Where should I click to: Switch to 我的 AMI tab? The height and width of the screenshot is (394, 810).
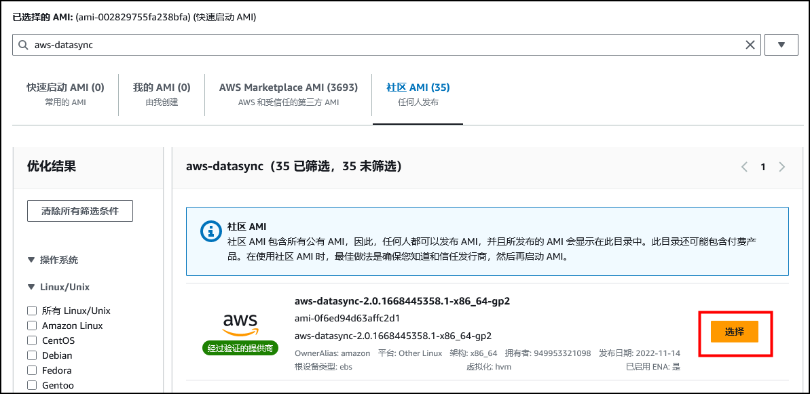162,94
